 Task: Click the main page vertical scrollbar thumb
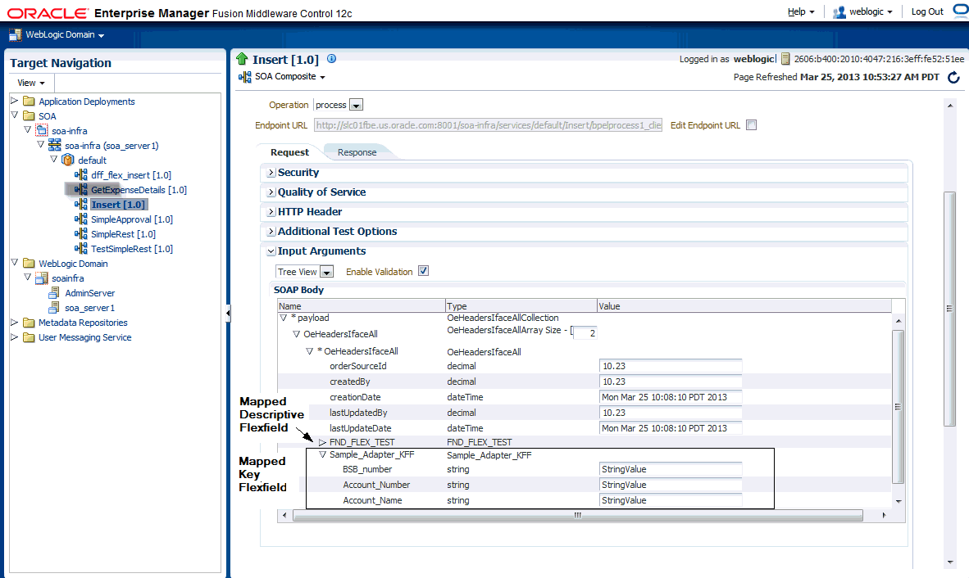(x=949, y=309)
